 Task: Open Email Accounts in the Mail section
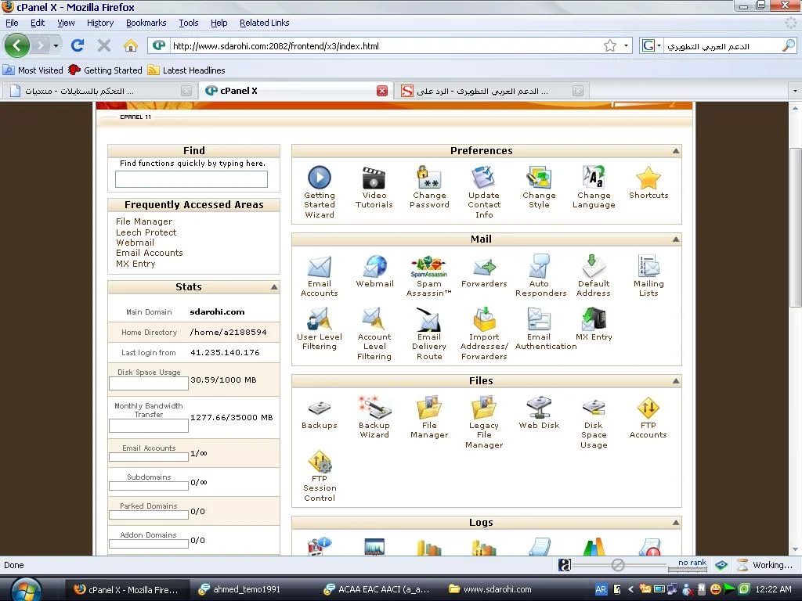click(x=320, y=266)
